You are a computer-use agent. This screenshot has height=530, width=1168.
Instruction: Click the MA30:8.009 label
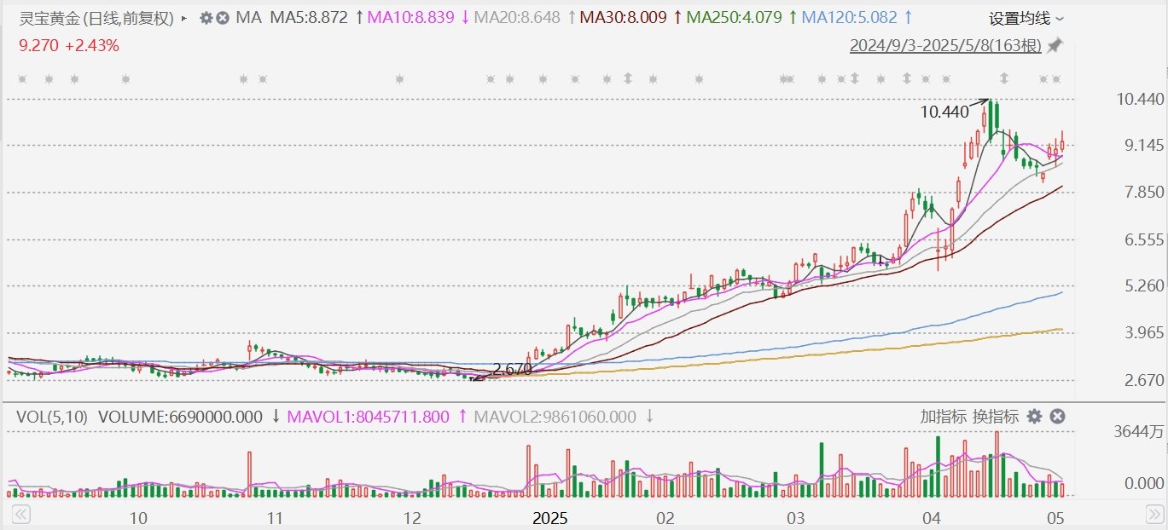[x=623, y=17]
